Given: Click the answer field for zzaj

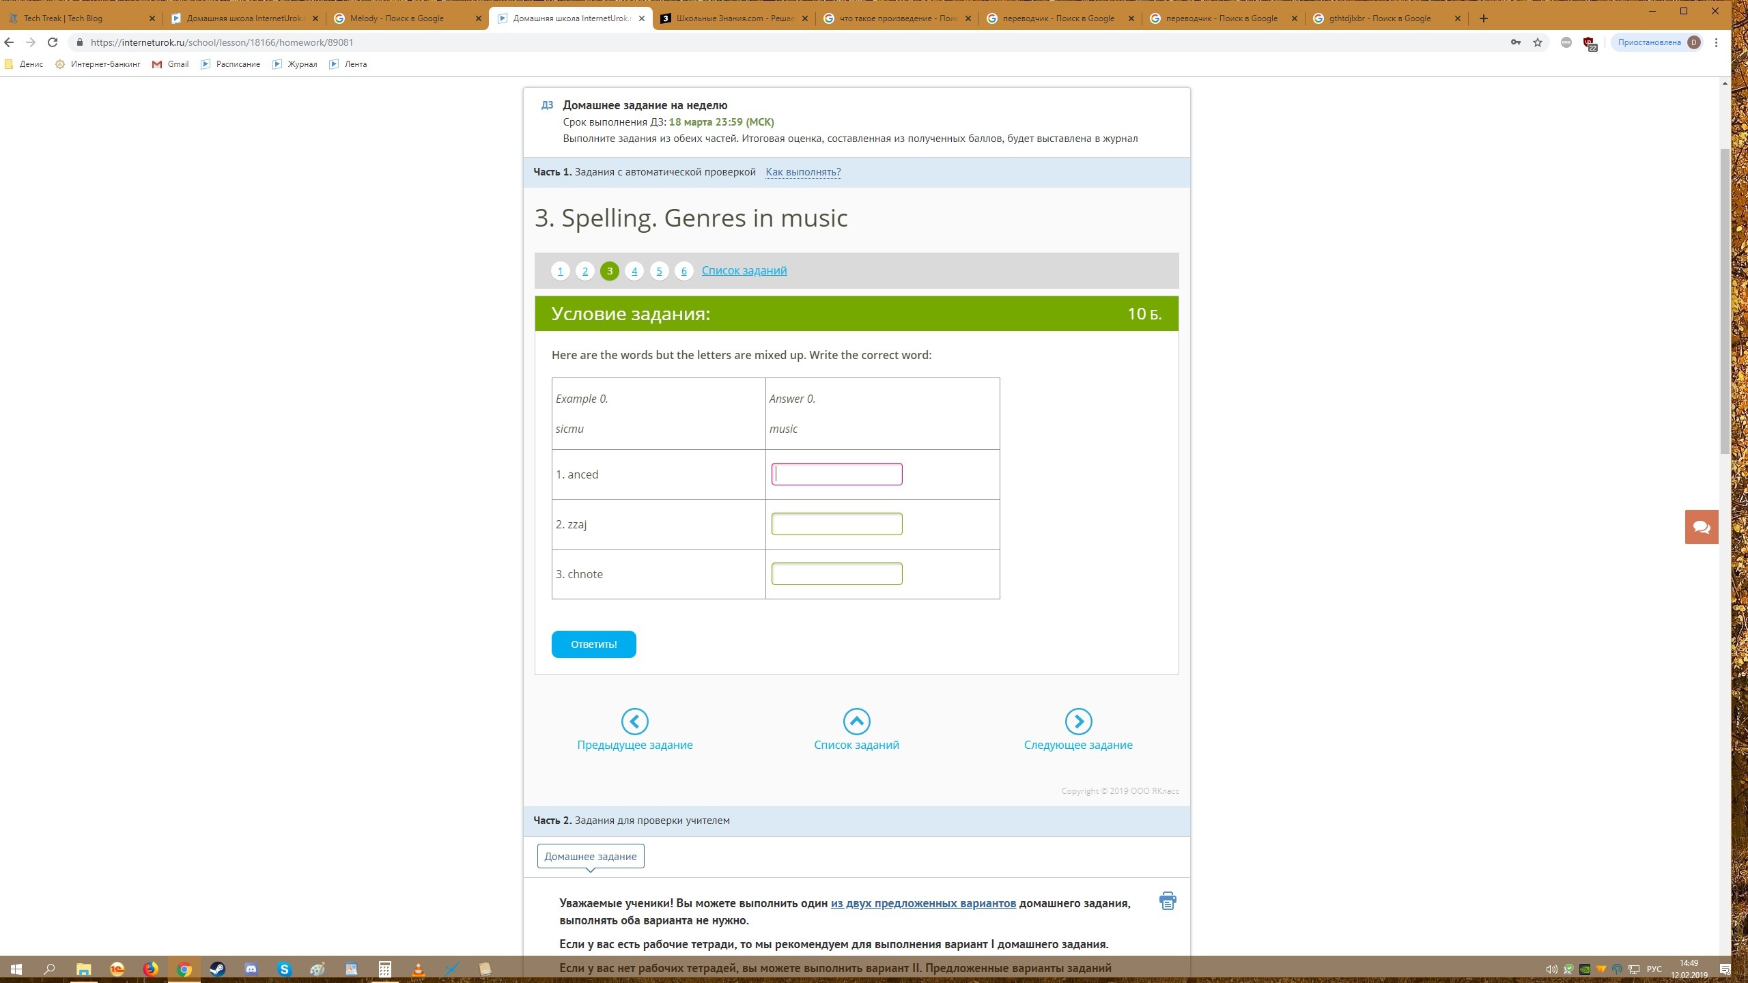Looking at the screenshot, I should 836,524.
